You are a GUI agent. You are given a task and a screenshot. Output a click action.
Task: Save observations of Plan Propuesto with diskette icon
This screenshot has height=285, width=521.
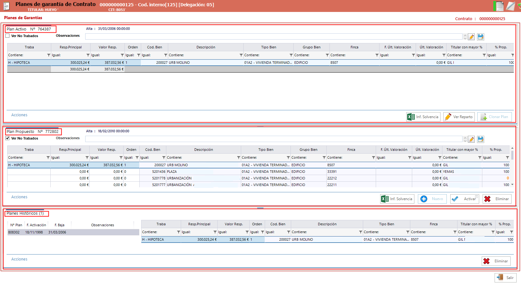(480, 139)
